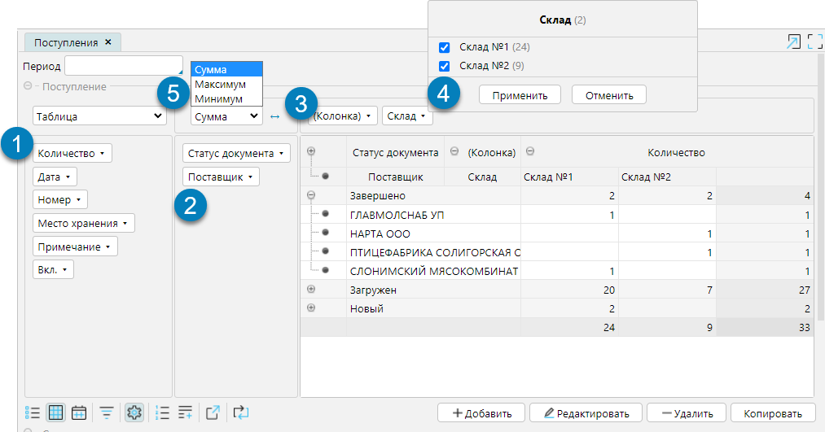Toggle the gear settings icon
The image size is (825, 432).
134,412
